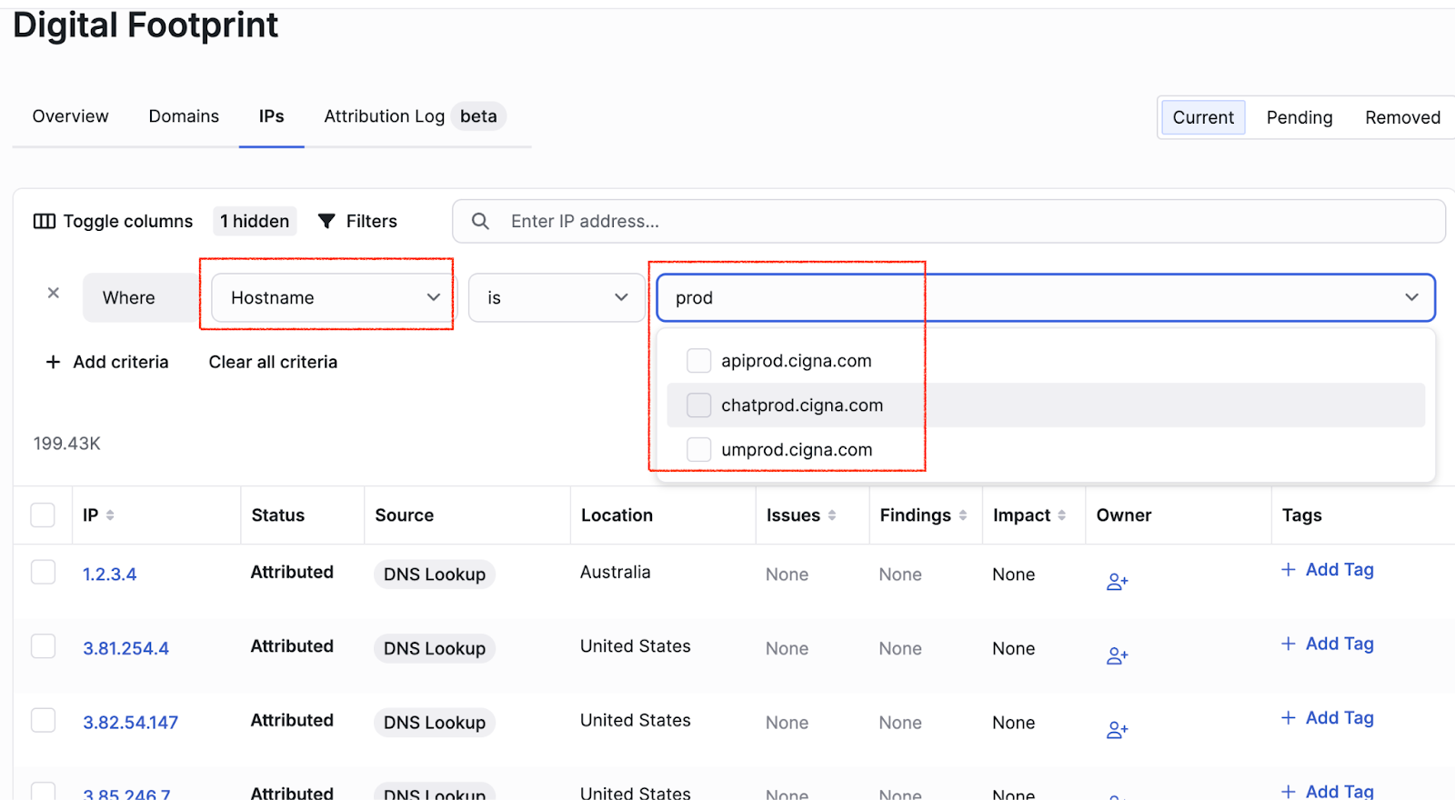Image resolution: width=1455 pixels, height=800 pixels.
Task: Click the Toggle columns icon
Action: pos(44,222)
